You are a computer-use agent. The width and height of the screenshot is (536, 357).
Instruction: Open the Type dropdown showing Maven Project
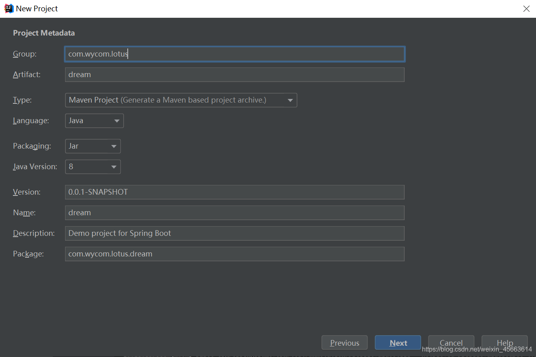[x=181, y=100]
